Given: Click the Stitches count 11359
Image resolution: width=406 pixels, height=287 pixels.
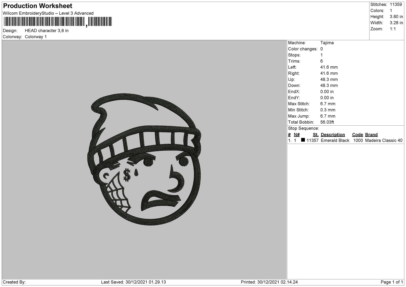Looking at the screenshot, I should coord(396,4).
